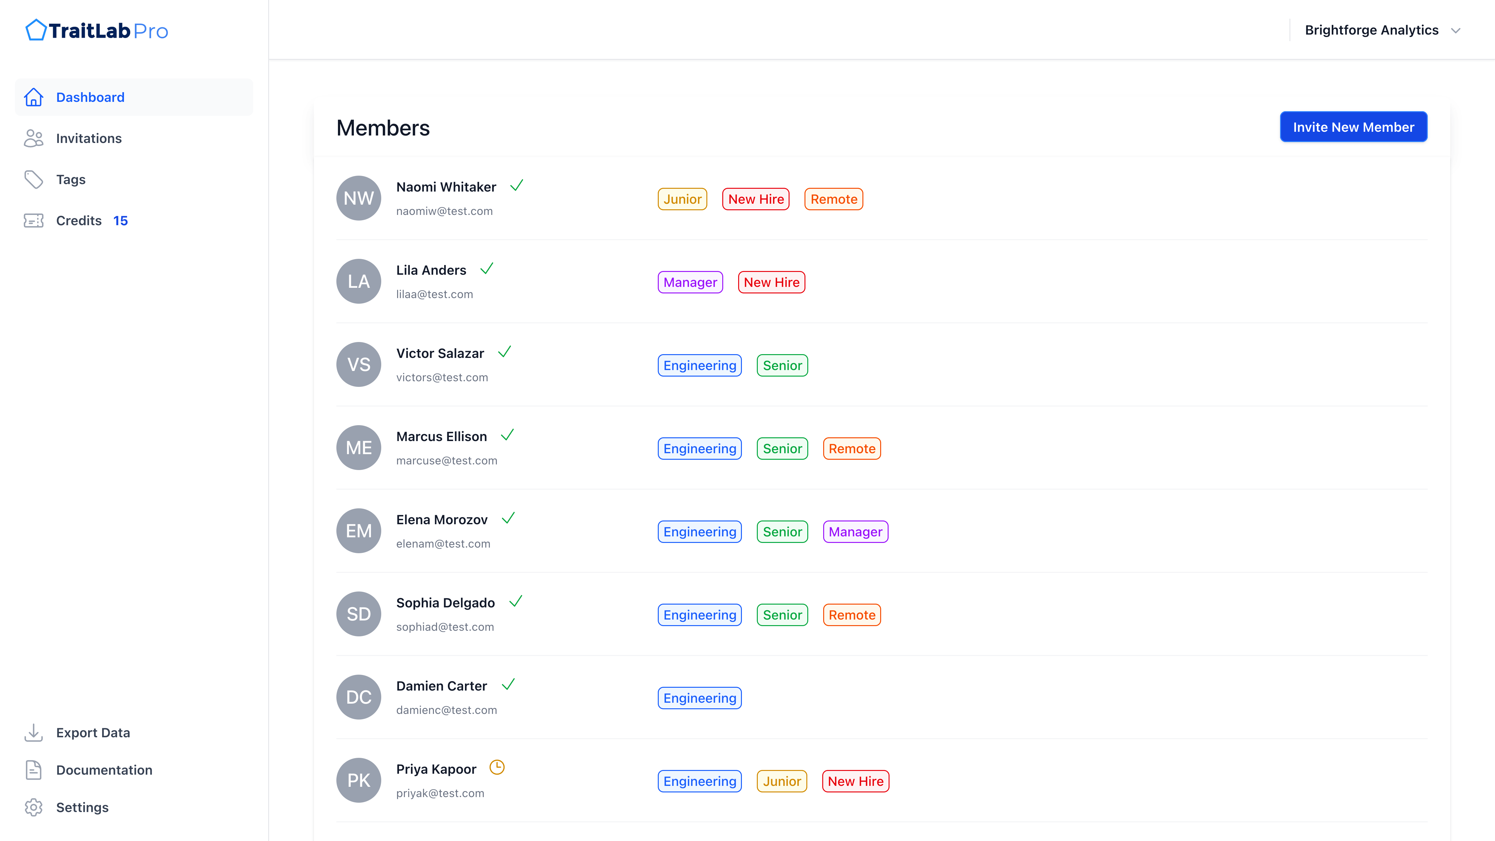Click the PK avatar for Priya Kapoor
This screenshot has height=841, width=1495.
[359, 780]
